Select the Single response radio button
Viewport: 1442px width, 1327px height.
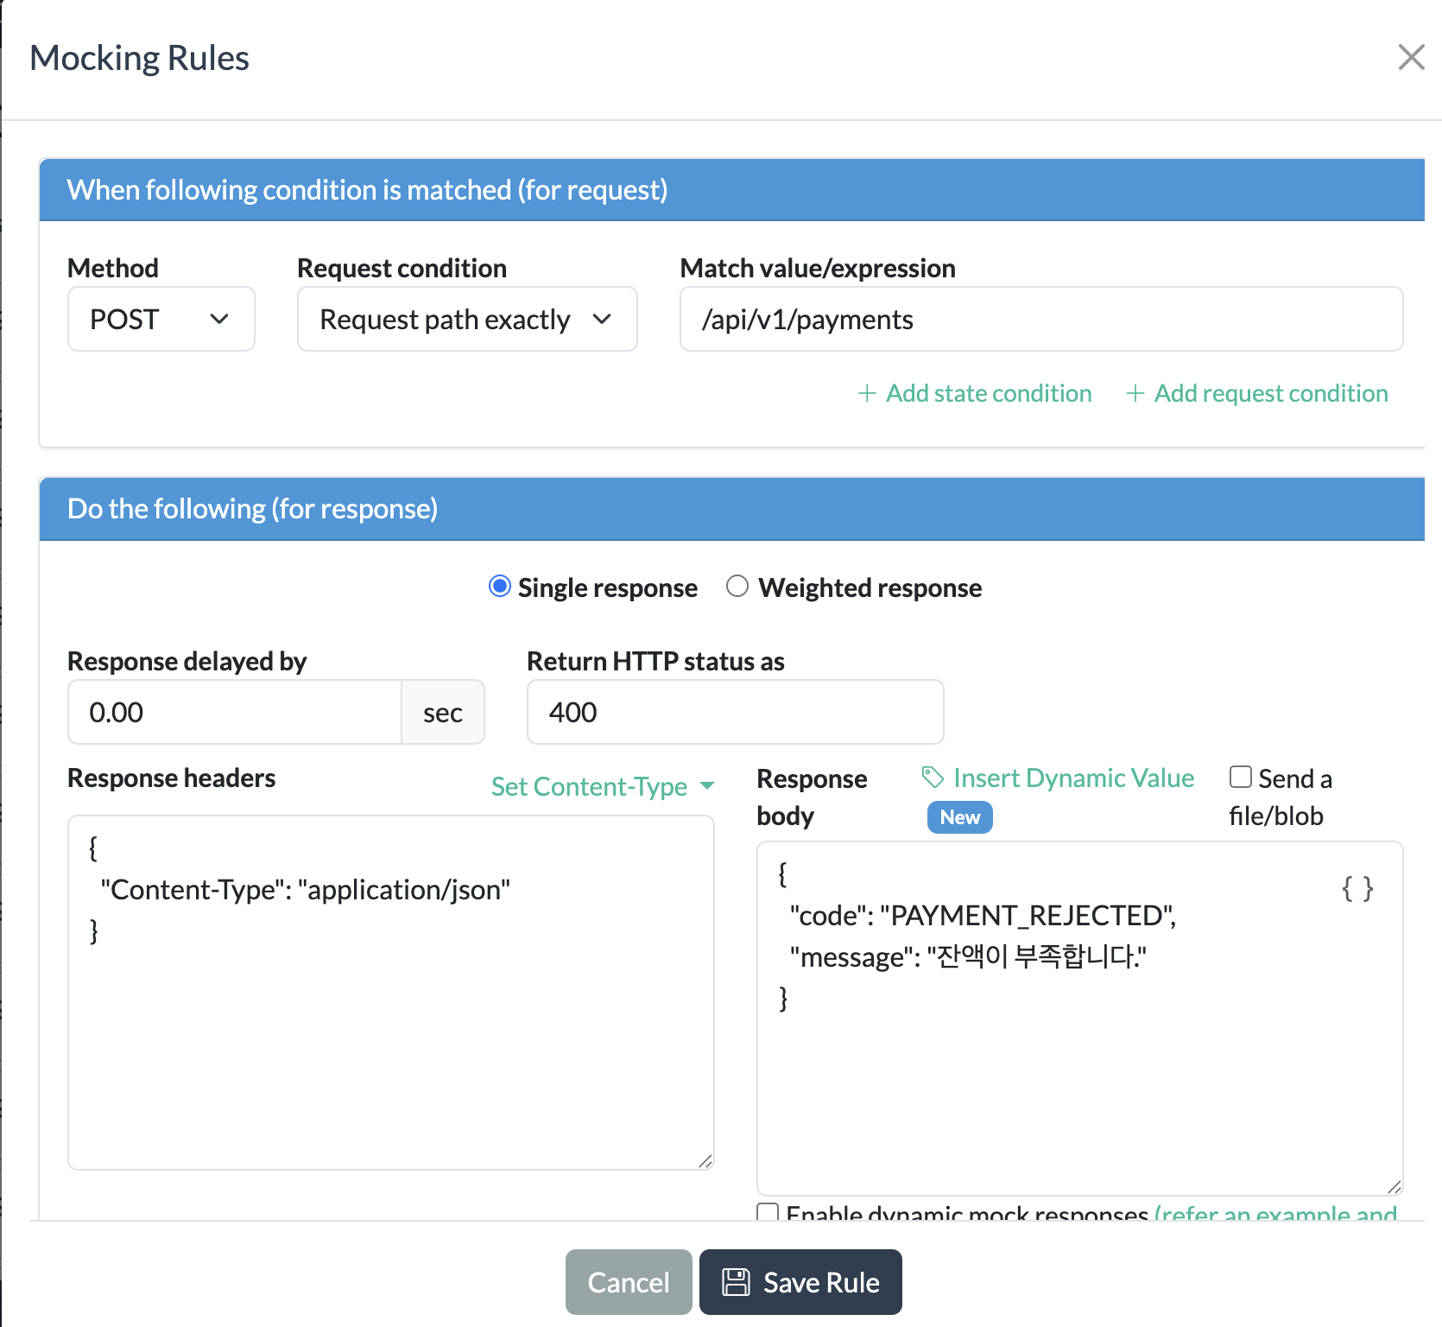pyautogui.click(x=500, y=587)
